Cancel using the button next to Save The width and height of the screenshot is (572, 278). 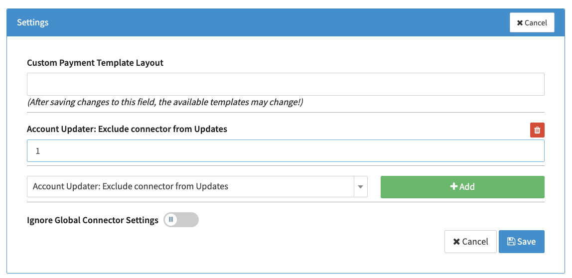click(470, 242)
